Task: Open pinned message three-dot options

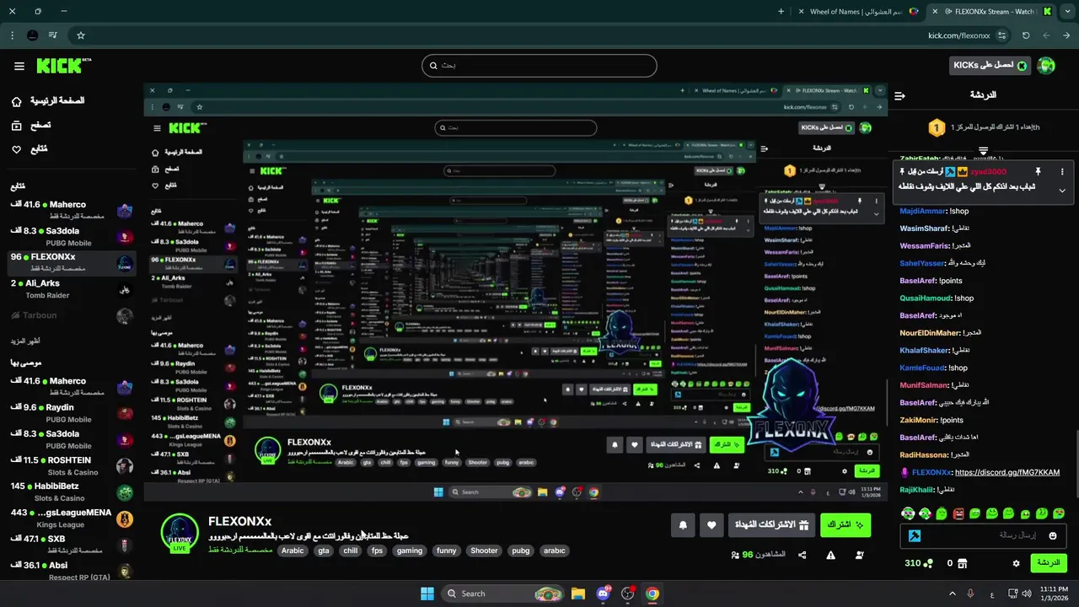Action: point(1062,171)
